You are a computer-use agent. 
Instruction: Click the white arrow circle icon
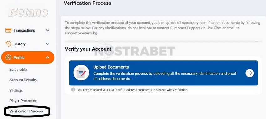click(250, 73)
